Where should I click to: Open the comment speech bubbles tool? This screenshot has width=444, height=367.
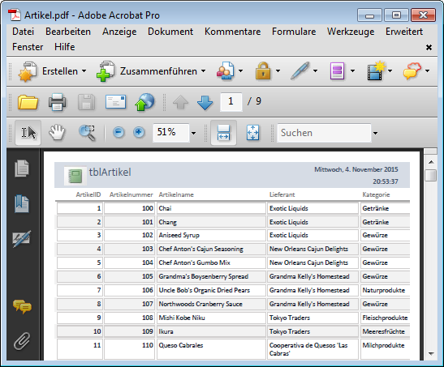tap(412, 71)
